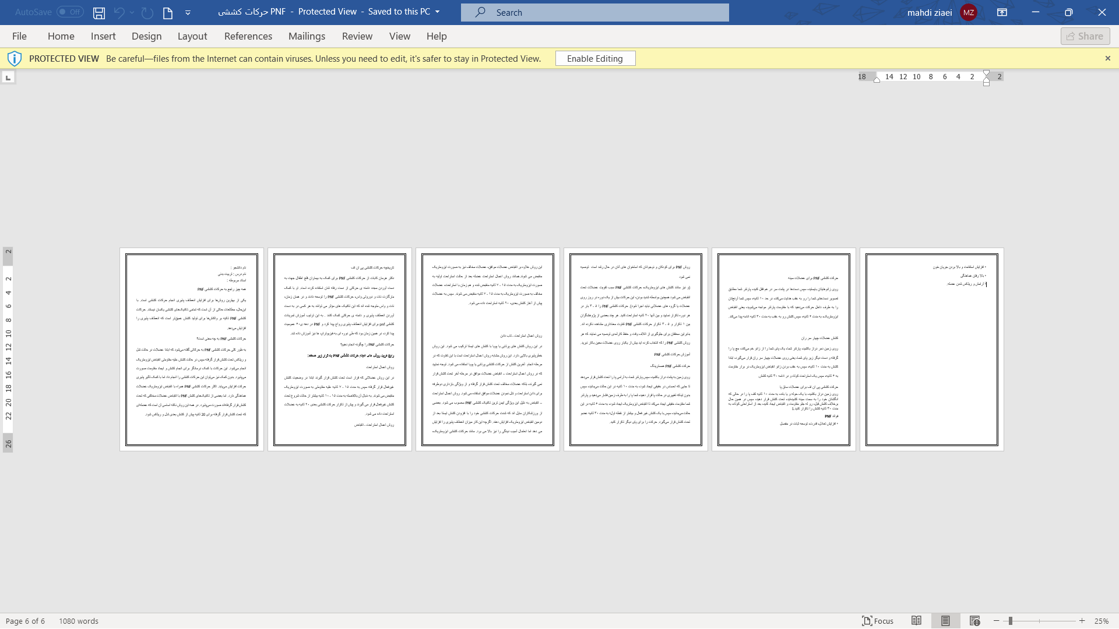
Task: Select the second page in the document
Action: point(340,349)
